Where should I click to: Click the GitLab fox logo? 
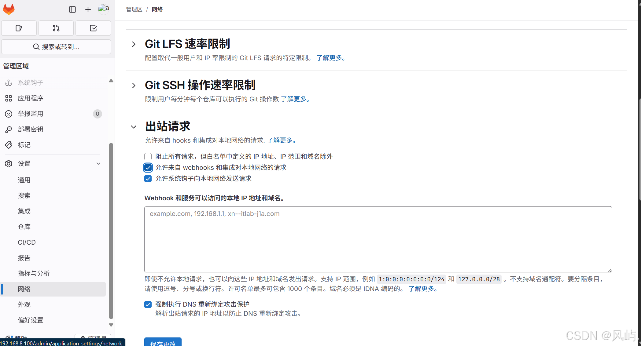9,9
